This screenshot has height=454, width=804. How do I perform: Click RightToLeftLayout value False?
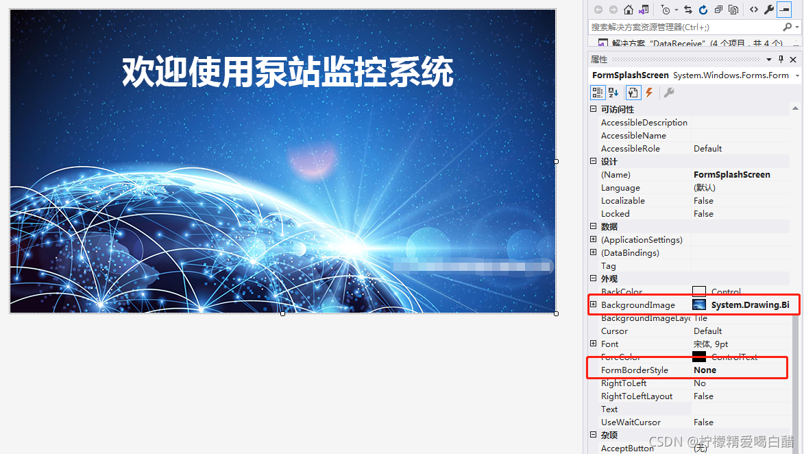click(703, 396)
